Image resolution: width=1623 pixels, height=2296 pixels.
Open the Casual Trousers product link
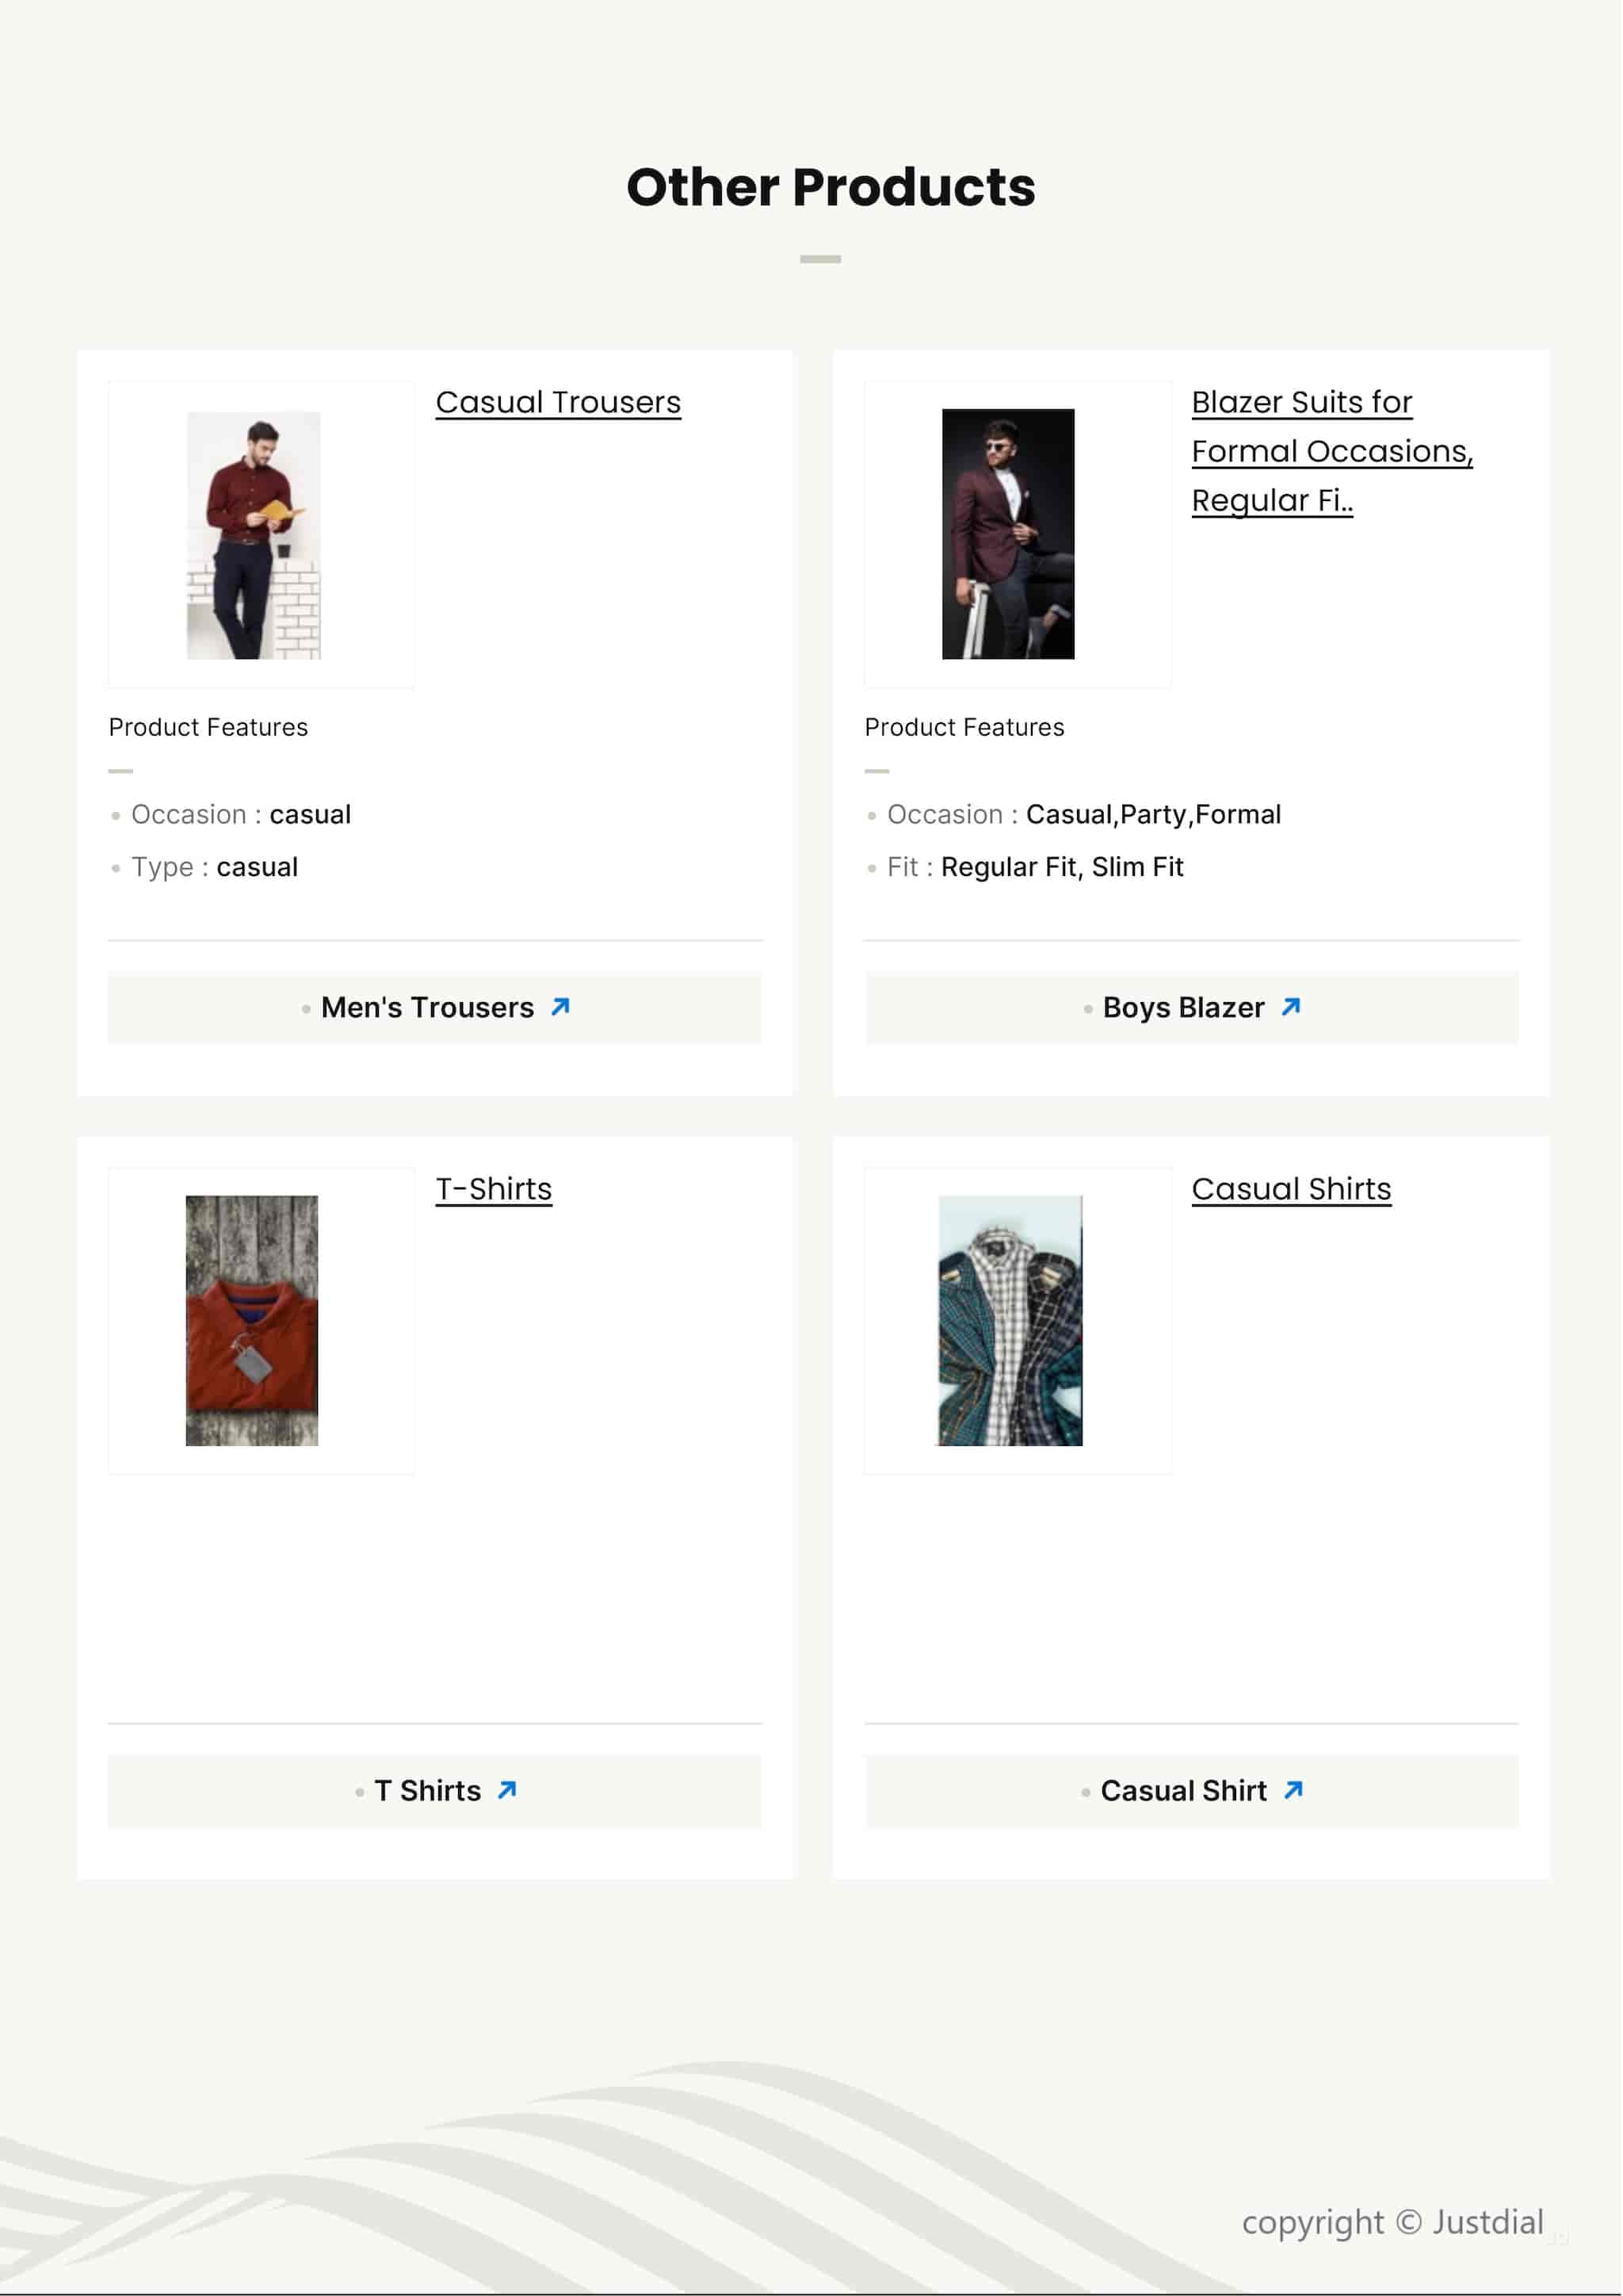coord(559,402)
